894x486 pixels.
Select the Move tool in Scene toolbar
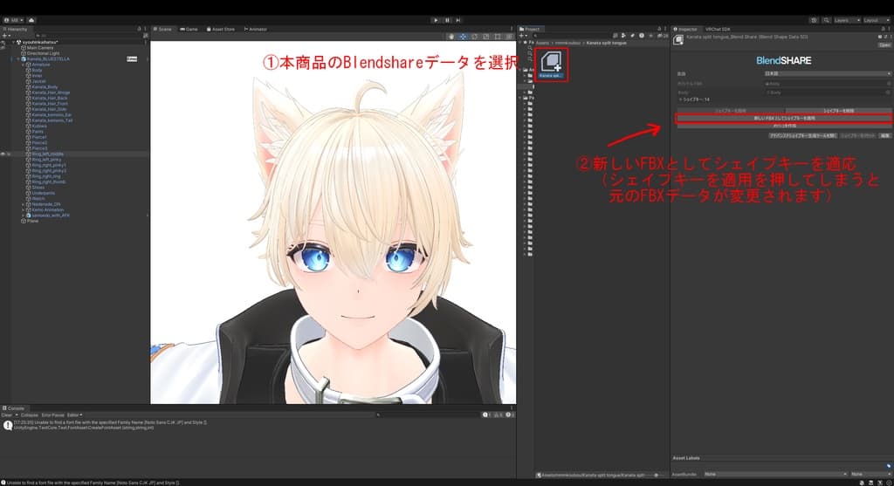[x=463, y=37]
